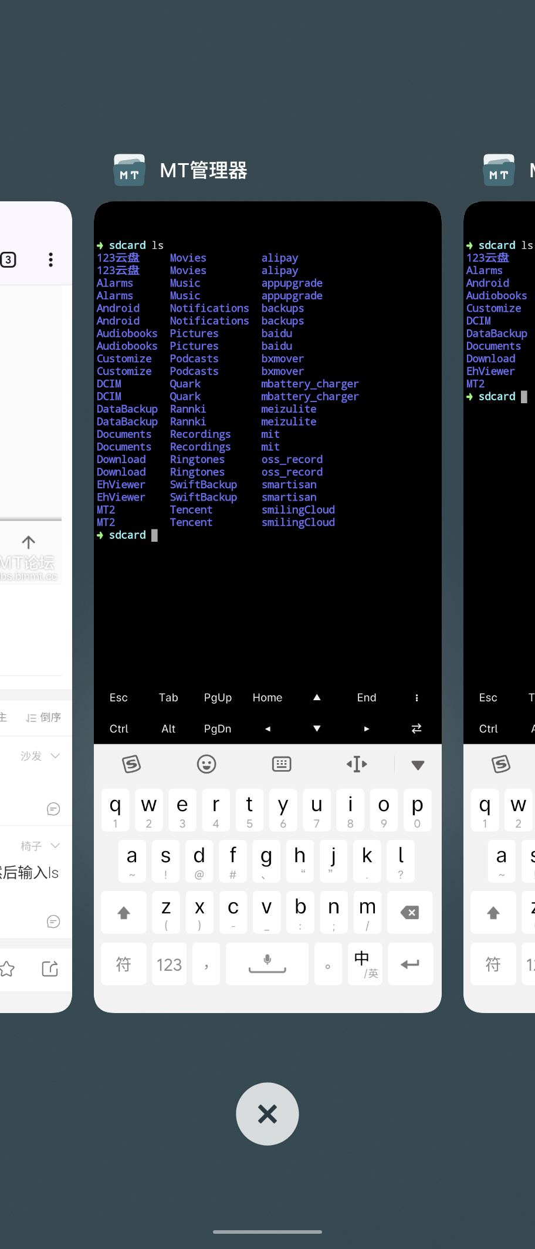Screen dimensions: 535x1249
Task: Tap the MT app icon above the right card
Action: pyautogui.click(x=499, y=170)
